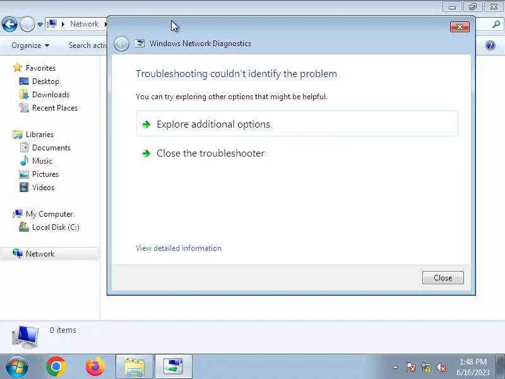
Task: Click the Close button in diagnostics dialog
Action: pos(443,277)
